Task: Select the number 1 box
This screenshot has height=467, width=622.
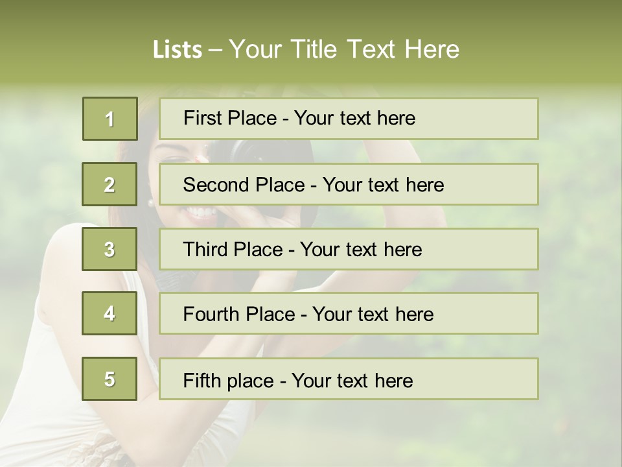Action: [x=109, y=119]
